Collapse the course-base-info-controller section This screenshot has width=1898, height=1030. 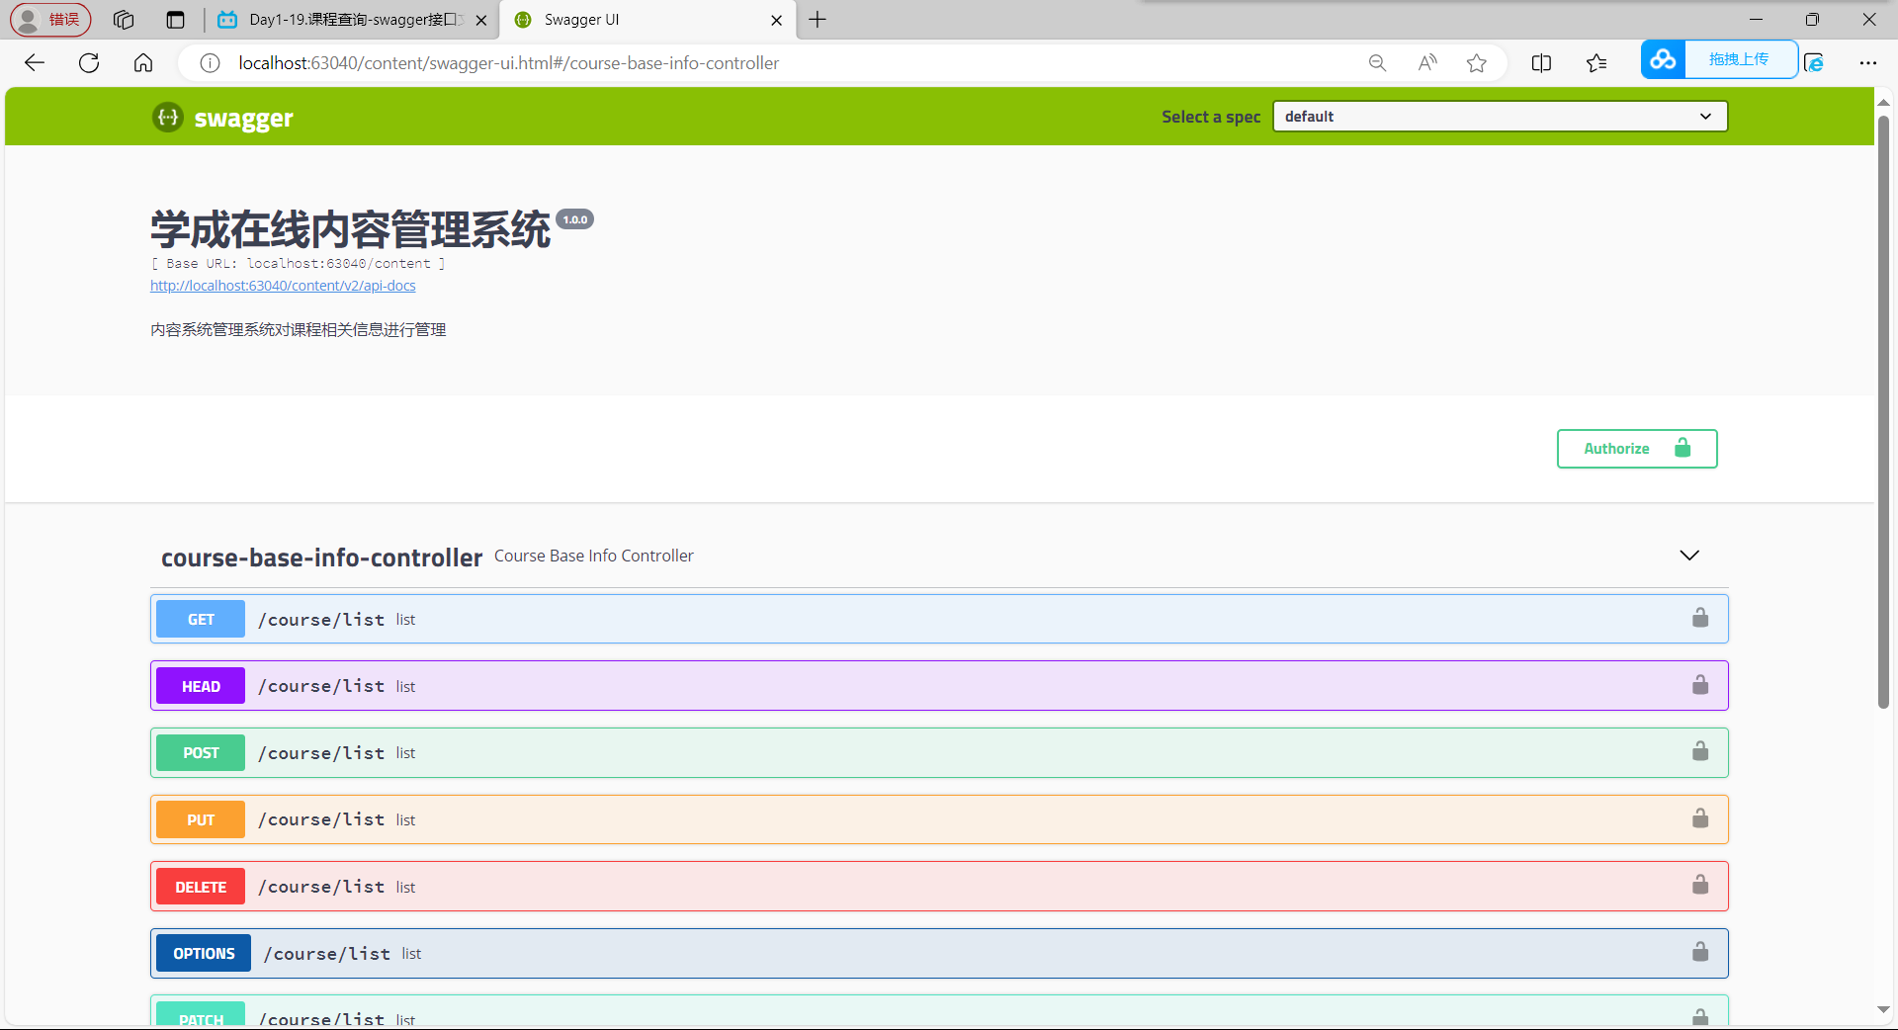1689,556
